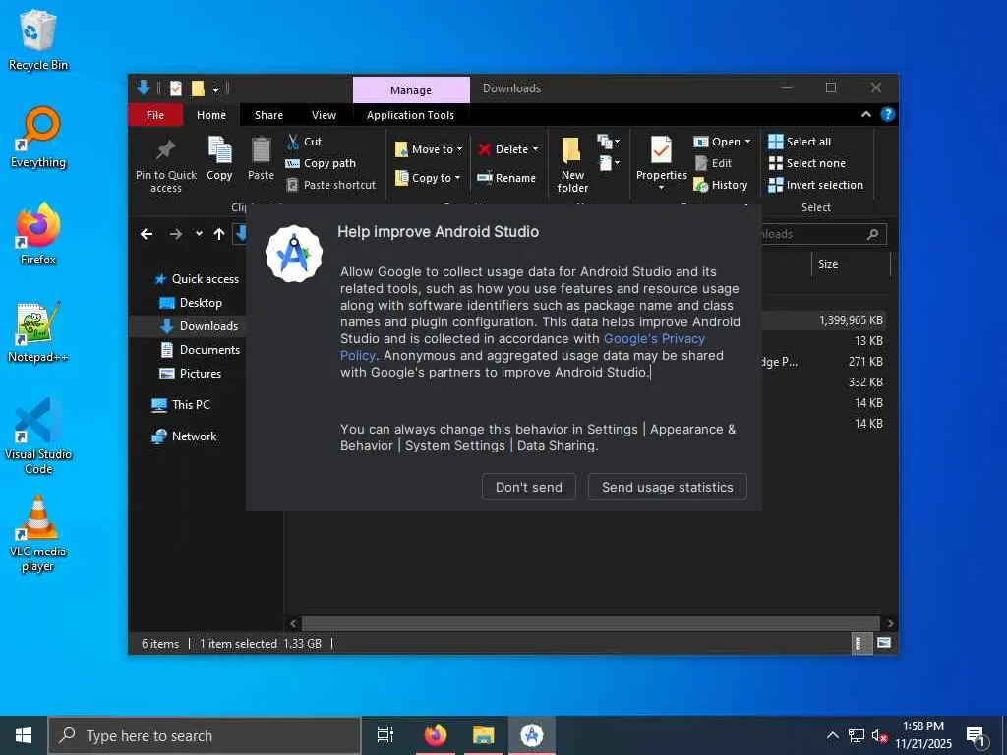Select Documents in navigation pane
The image size is (1007, 755).
(200, 349)
